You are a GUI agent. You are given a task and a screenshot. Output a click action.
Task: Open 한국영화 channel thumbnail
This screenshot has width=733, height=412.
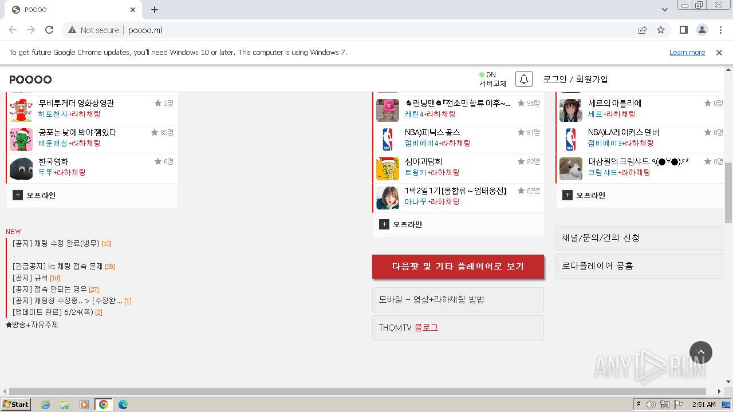(x=21, y=169)
